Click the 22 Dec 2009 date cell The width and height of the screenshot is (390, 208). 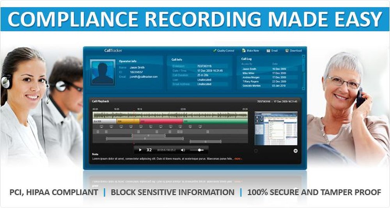click(279, 81)
